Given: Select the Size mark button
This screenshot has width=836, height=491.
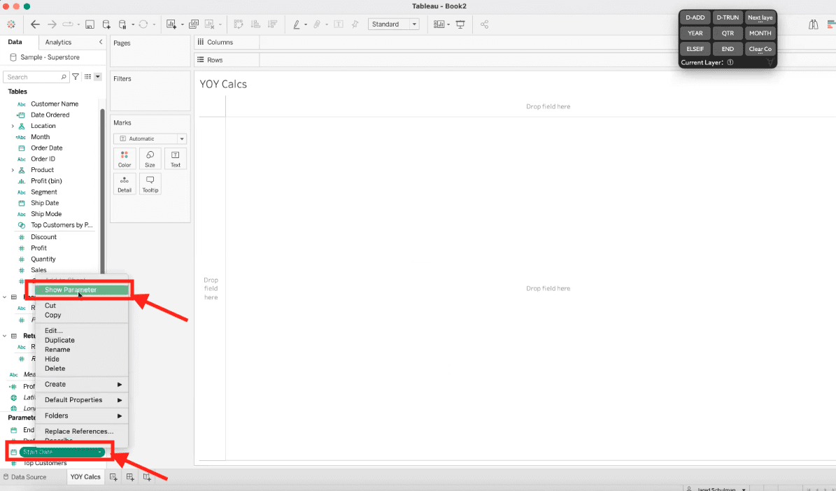Looking at the screenshot, I should pyautogui.click(x=150, y=159).
